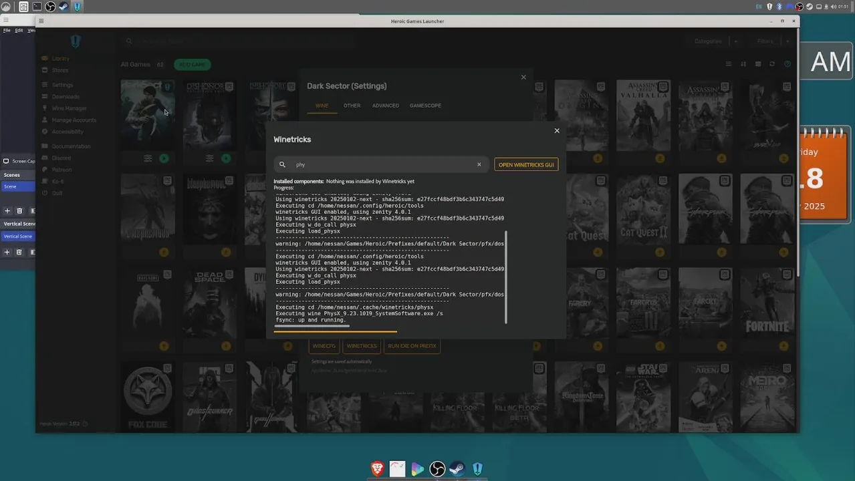
Task: Click the Winetricks log vertical scrollbar
Action: tap(506, 277)
